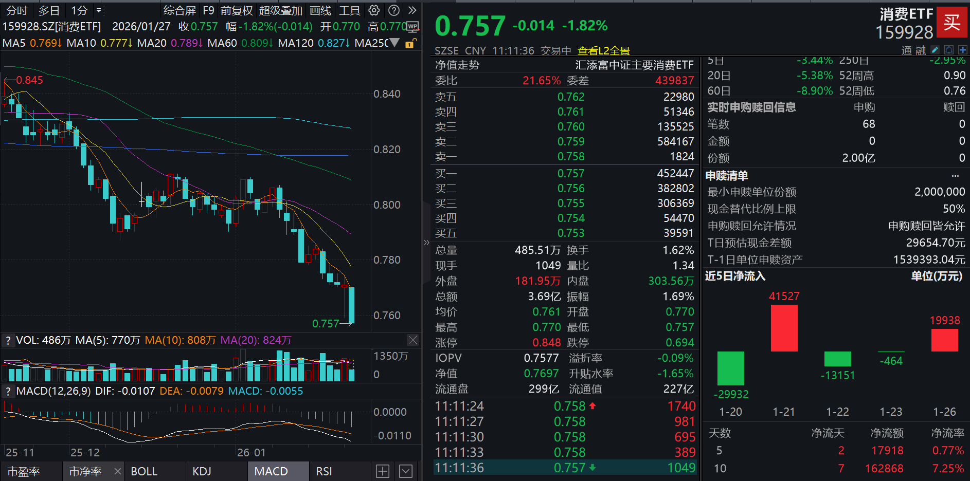Click the 1-21 red inflow bar
The image size is (970, 481).
(783, 327)
